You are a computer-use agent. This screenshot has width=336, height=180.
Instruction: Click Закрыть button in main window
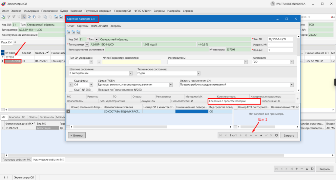coord(325,169)
